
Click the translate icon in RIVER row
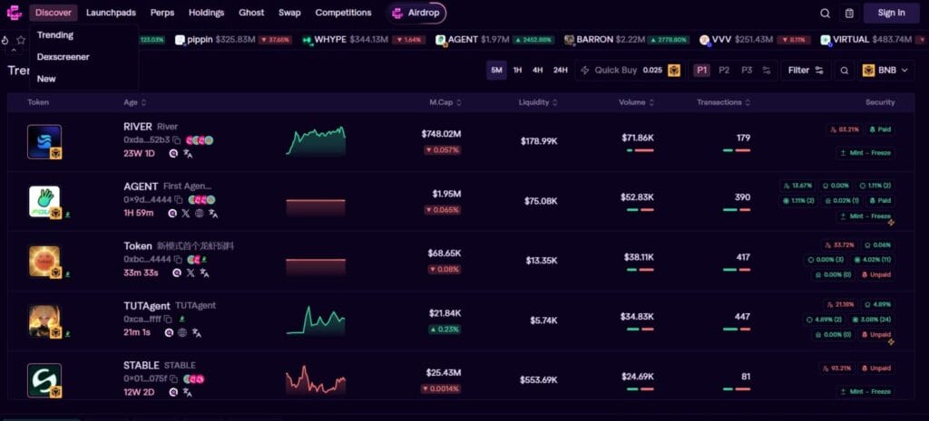click(188, 154)
